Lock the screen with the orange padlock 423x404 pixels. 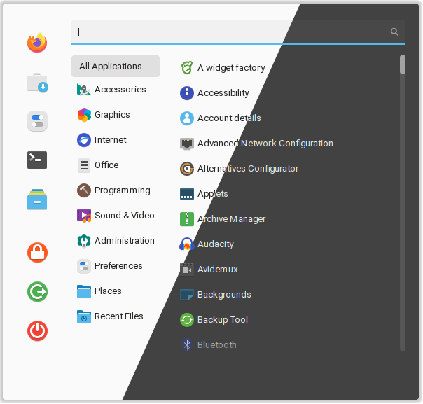click(38, 253)
